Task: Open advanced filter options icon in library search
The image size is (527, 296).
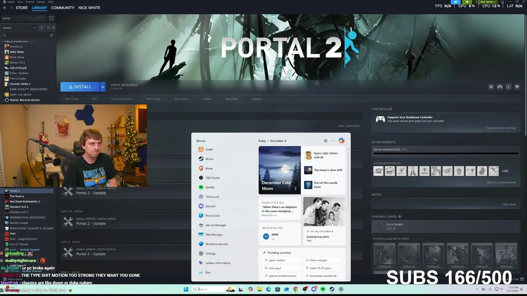Action: 51,35
